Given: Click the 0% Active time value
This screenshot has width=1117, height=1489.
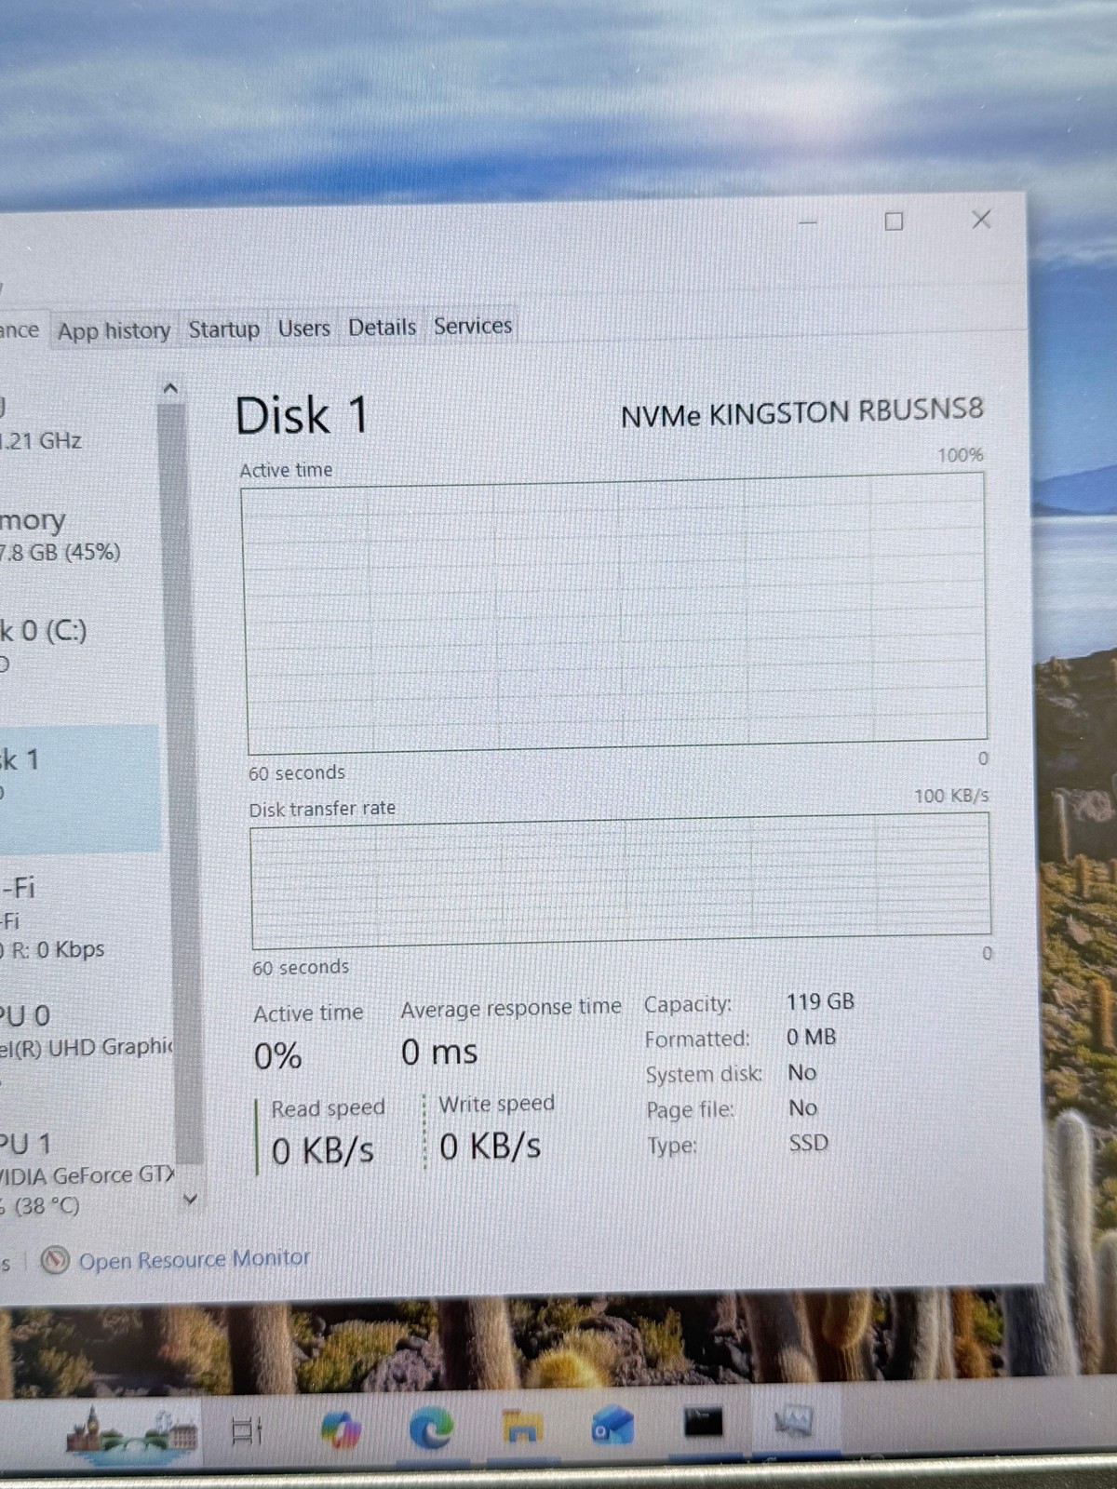Looking at the screenshot, I should pos(277,1056).
